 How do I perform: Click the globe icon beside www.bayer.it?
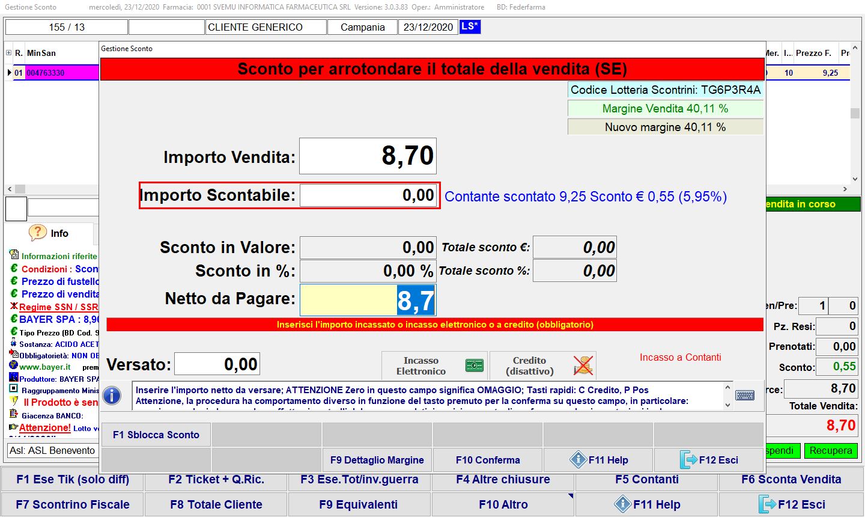tap(13, 366)
